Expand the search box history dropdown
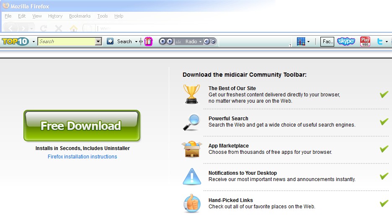 [x=98, y=41]
